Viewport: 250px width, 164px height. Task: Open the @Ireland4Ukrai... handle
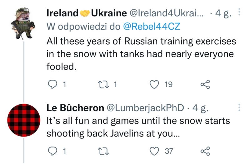[167, 13]
